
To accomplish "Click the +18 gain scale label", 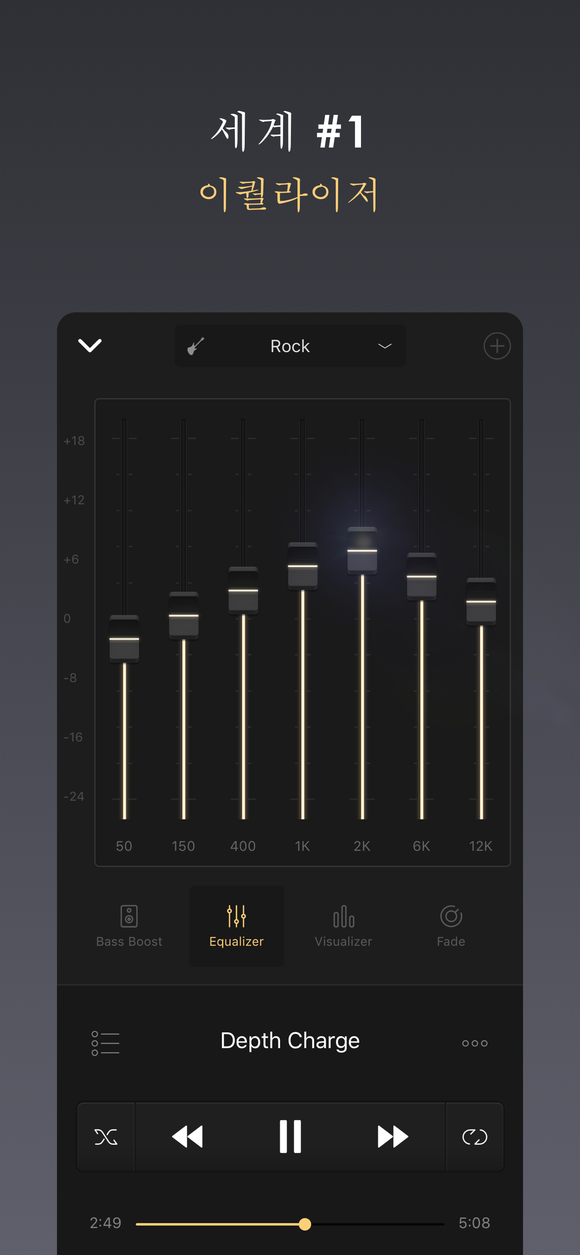I will point(74,441).
